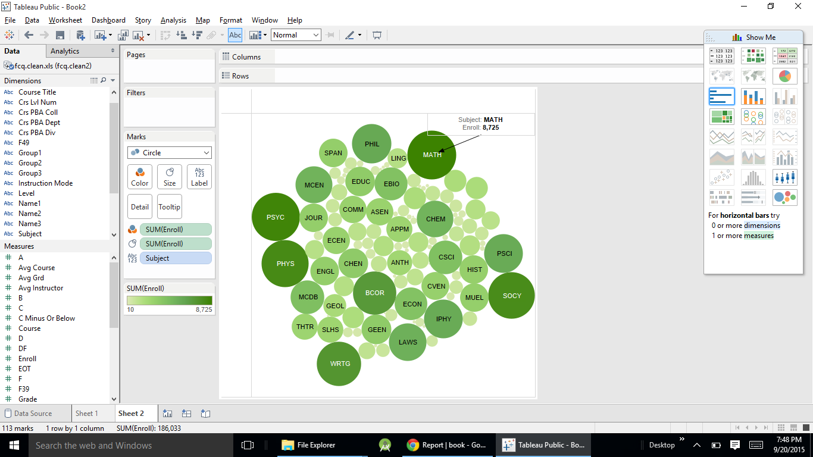Open the Fit dropdown showing Normal
The height and width of the screenshot is (457, 813).
point(296,35)
